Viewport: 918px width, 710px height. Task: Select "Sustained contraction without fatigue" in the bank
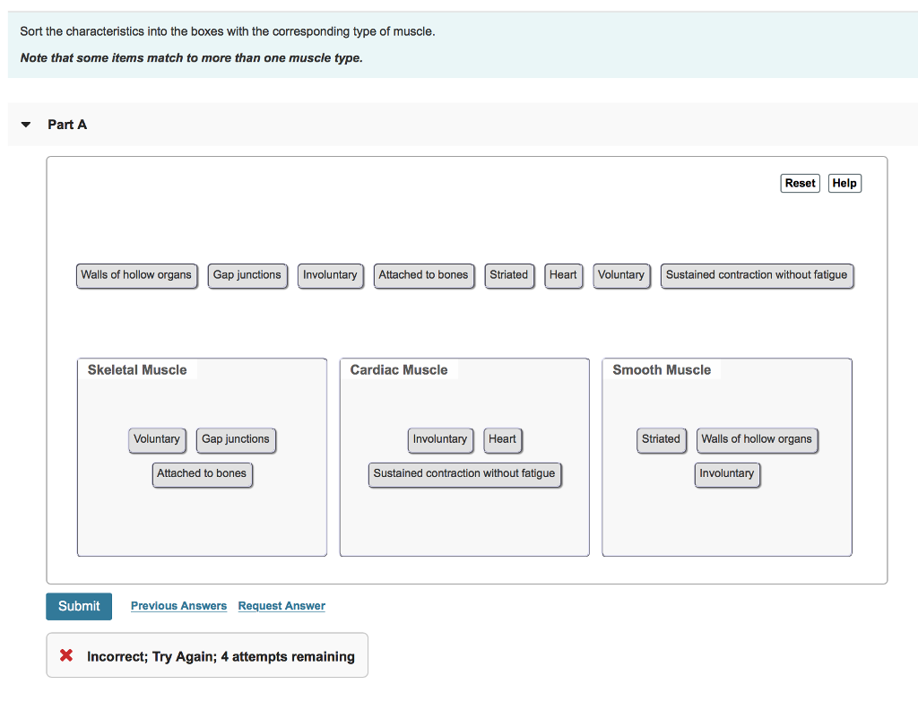click(757, 275)
